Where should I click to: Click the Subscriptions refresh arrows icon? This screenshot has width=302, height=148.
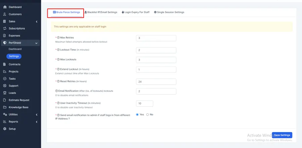[5, 29]
